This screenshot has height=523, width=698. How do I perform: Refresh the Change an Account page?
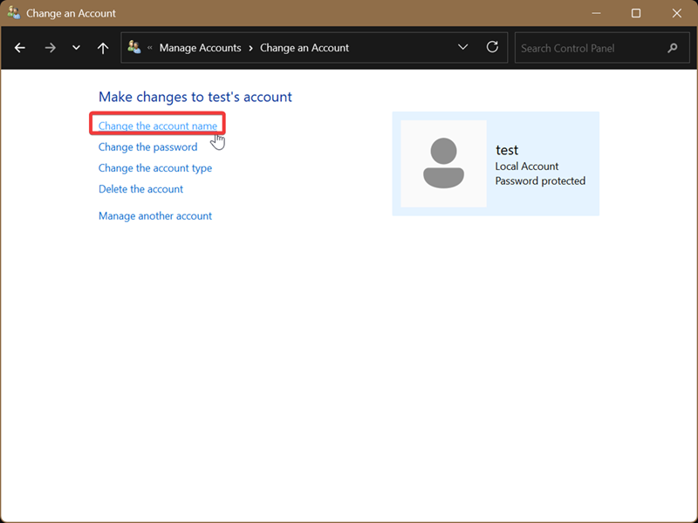(x=492, y=47)
